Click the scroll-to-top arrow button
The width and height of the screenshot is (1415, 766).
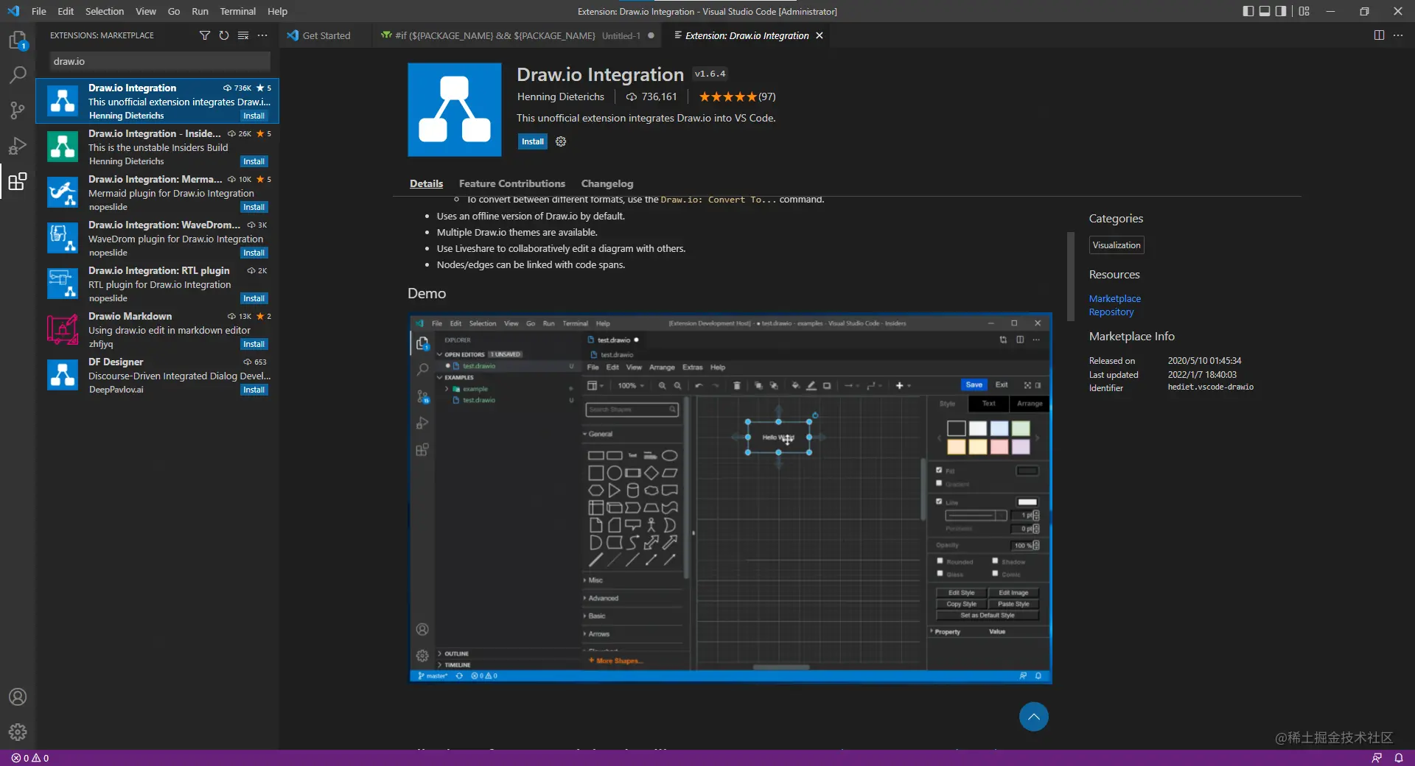1033,717
